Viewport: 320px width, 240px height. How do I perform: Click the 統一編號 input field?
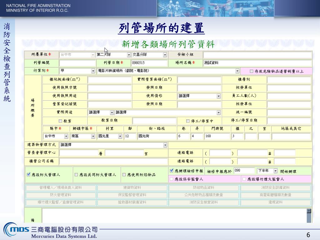[289, 112]
